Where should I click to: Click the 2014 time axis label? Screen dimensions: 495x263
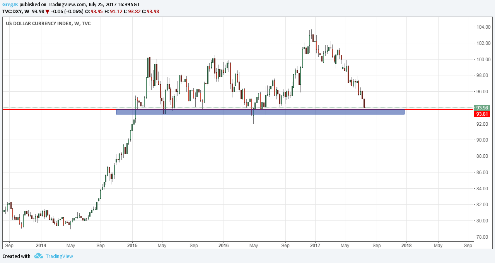click(41, 245)
